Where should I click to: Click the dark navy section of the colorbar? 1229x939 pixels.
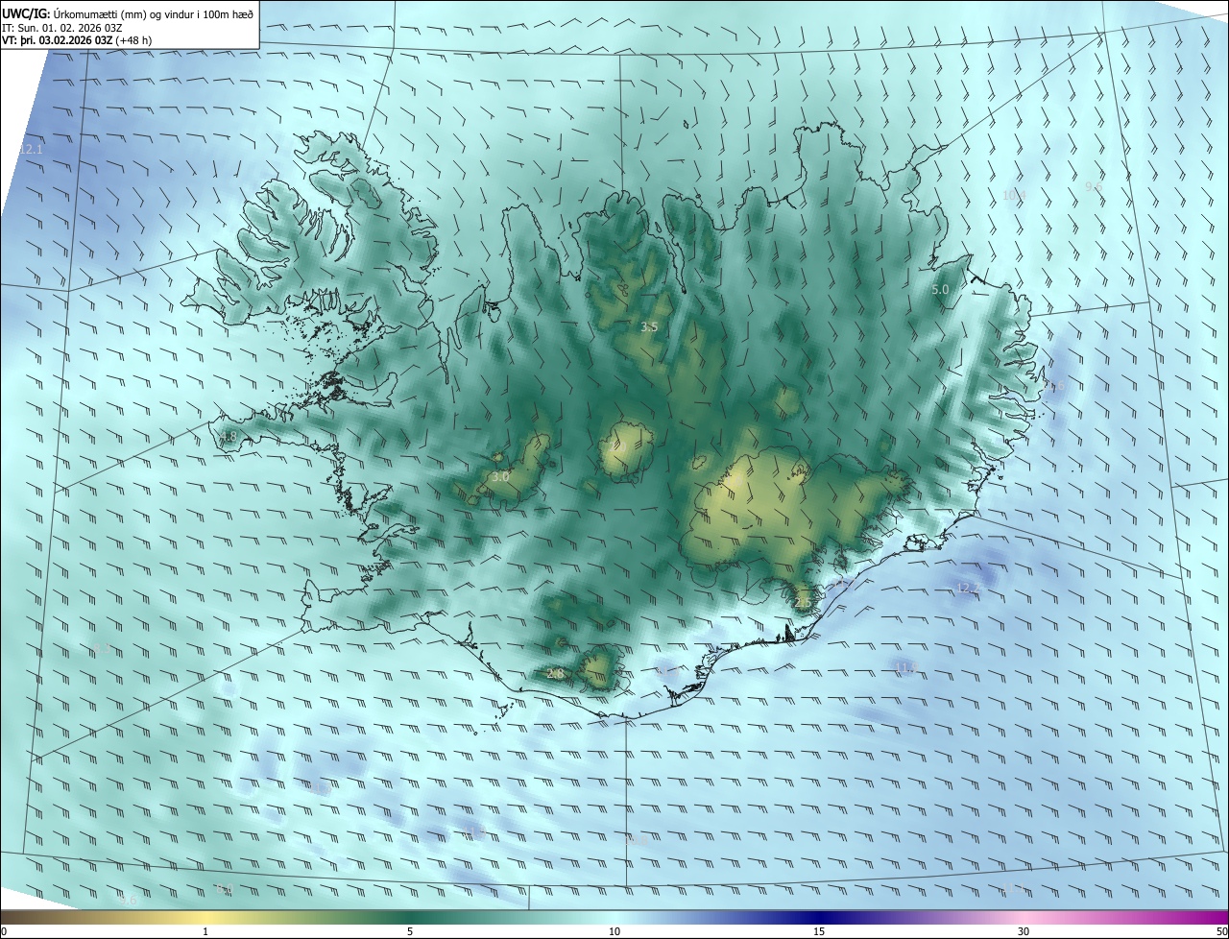coord(821,917)
